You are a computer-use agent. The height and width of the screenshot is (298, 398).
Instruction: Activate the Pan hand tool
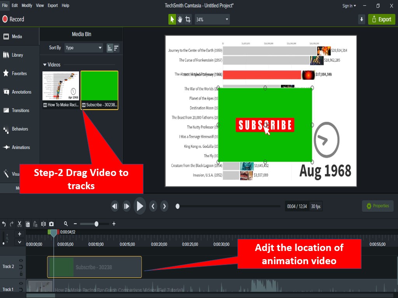coord(180,19)
